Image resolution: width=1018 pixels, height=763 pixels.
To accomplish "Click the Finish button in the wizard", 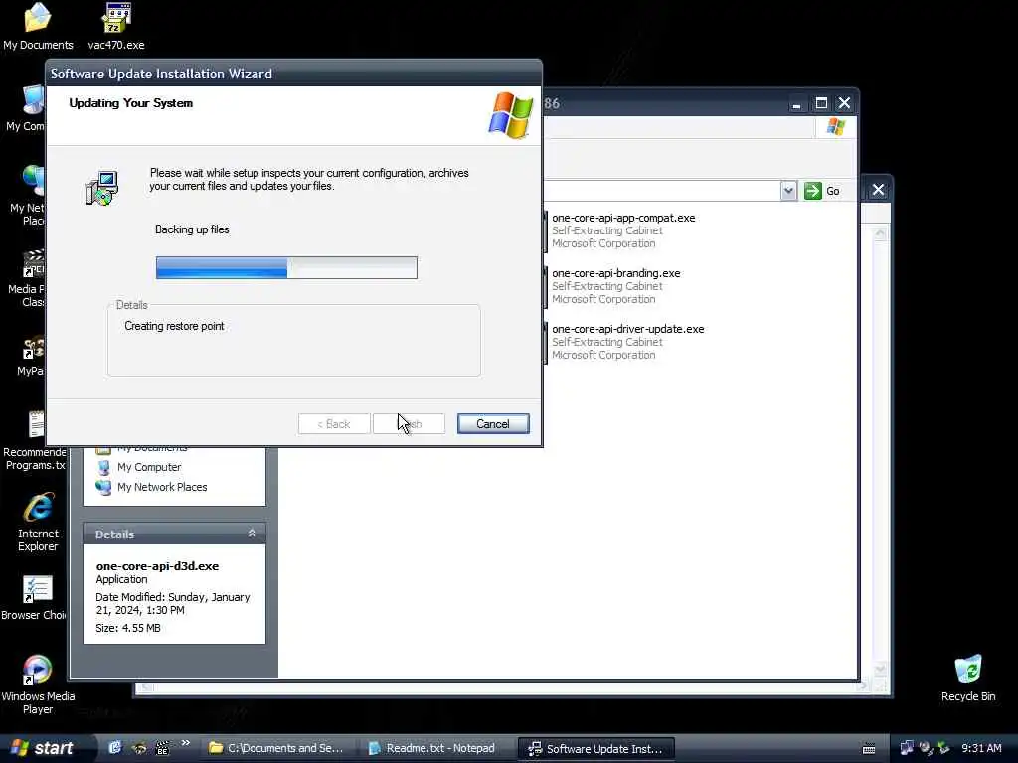I will point(409,423).
